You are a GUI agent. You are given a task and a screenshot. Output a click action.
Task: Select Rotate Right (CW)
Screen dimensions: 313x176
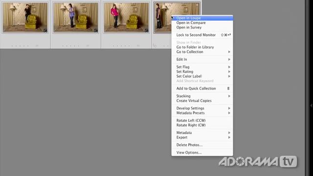[202, 125]
